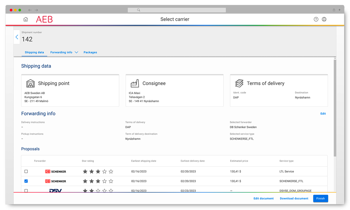Click the browser forward arrow
This screenshot has width=350, height=210.
tap(36, 10)
